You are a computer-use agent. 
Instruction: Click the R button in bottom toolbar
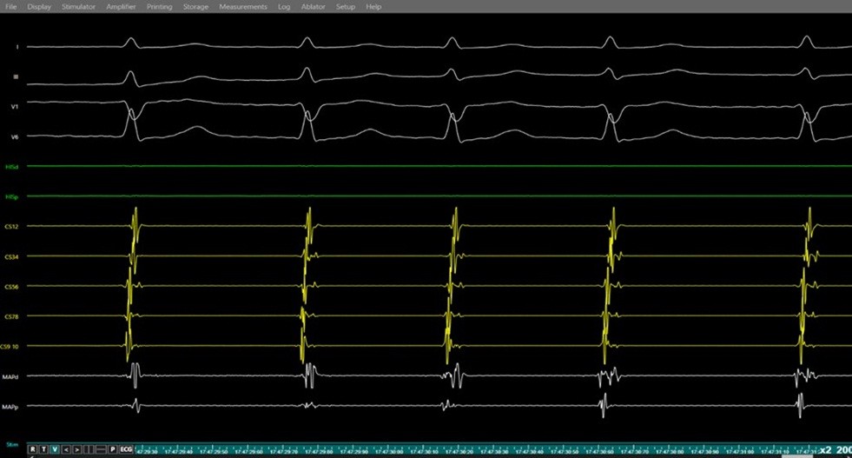[x=32, y=449]
